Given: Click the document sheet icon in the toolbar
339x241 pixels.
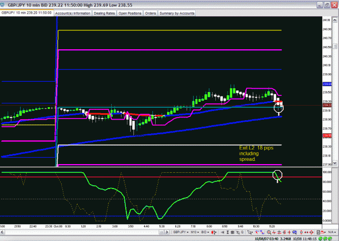Looking at the screenshot, I should pyautogui.click(x=318, y=232).
